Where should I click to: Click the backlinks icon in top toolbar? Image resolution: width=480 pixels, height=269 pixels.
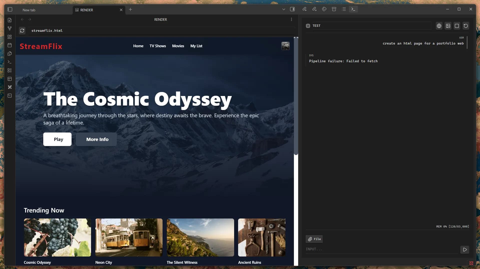tap(304, 9)
